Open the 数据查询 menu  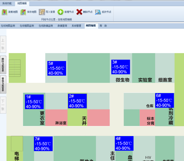(62, 26)
